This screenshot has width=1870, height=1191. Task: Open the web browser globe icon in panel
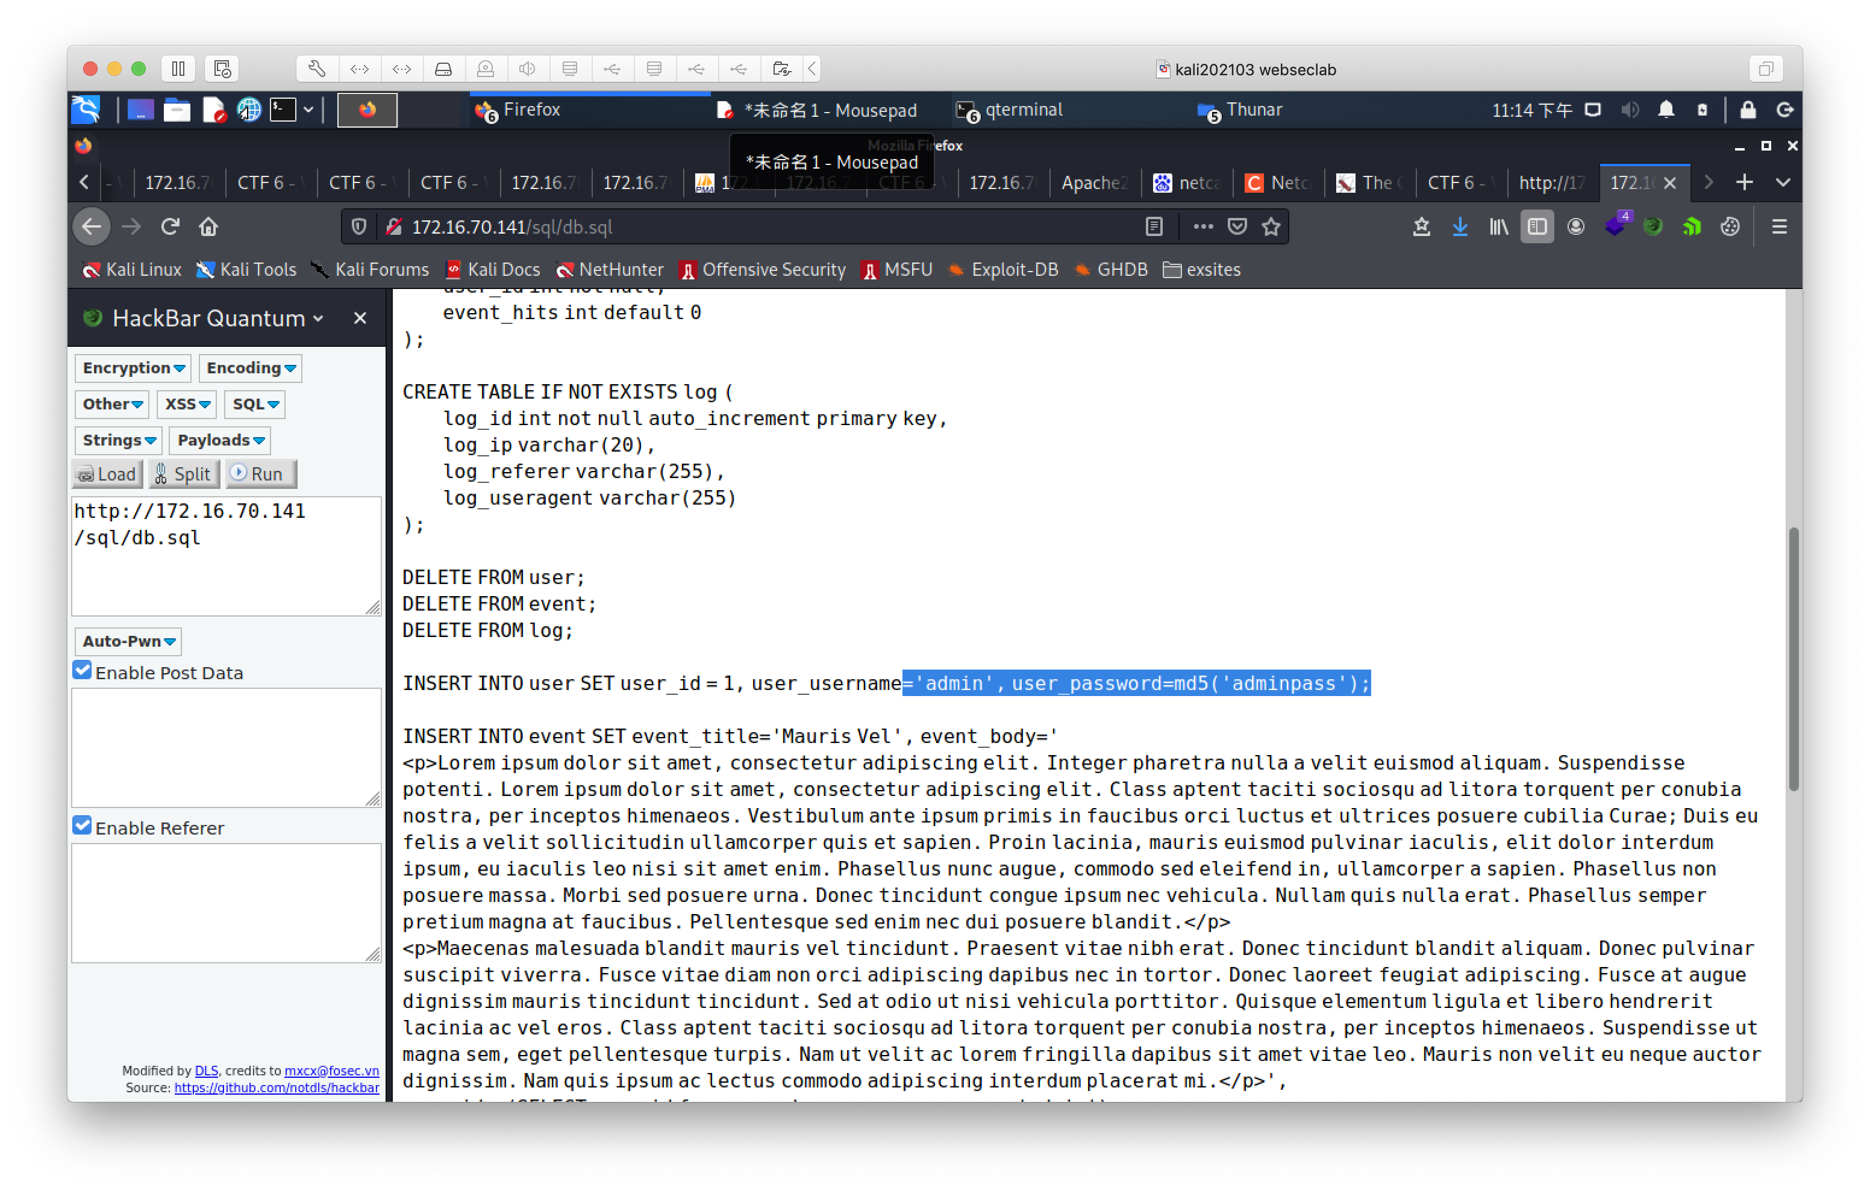pos(248,110)
